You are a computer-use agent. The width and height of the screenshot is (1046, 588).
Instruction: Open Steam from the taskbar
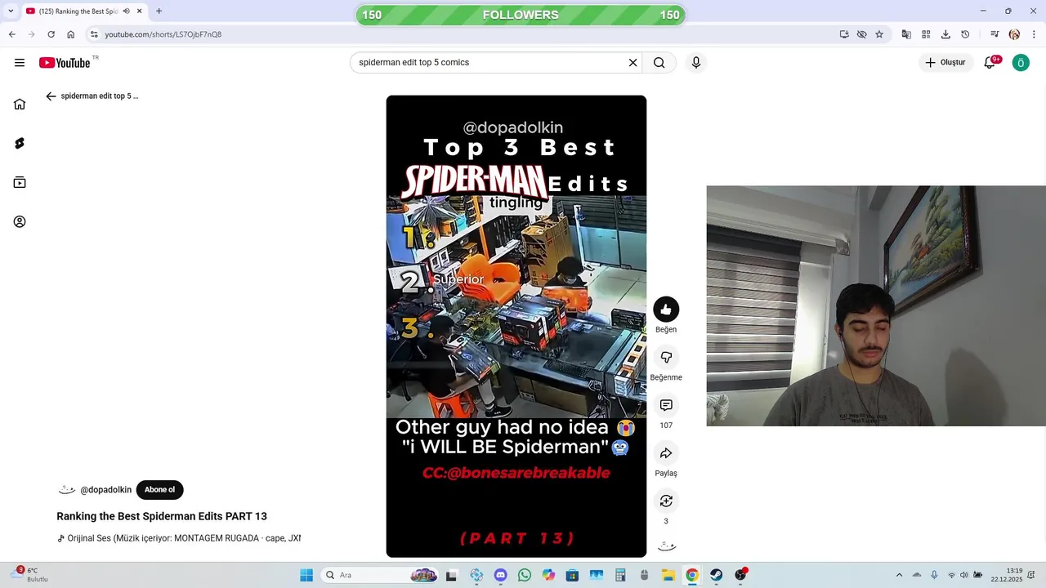pyautogui.click(x=716, y=575)
